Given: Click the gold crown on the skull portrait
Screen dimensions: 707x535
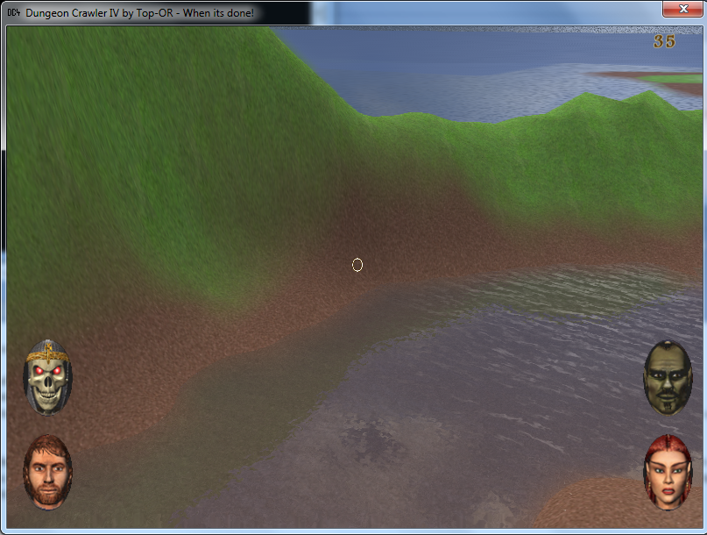Looking at the screenshot, I should pyautogui.click(x=47, y=353).
